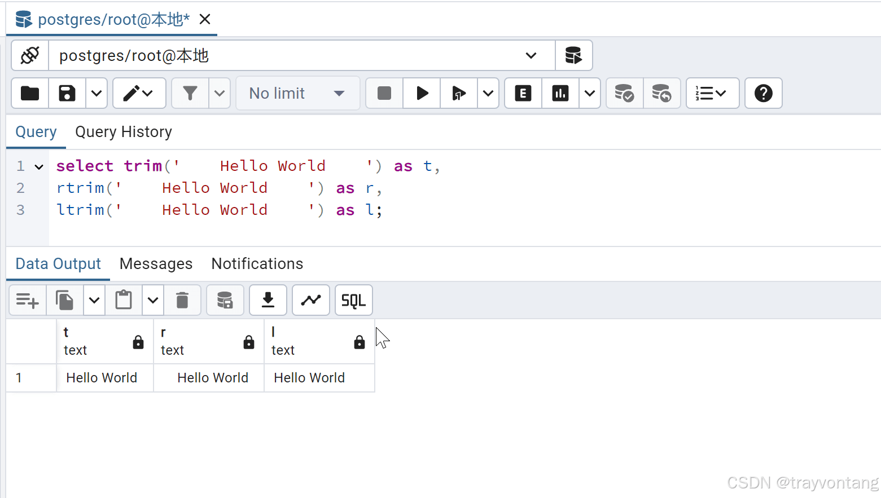Click the Copy rows icon
Screen dimensions: 881x498
(x=65, y=301)
